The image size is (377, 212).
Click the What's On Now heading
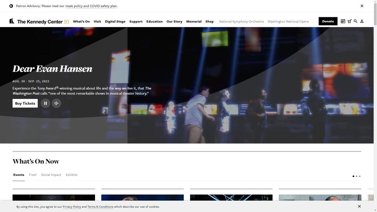pos(36,161)
